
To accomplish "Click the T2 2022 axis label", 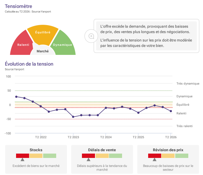I will pyautogui.click(x=41, y=137).
